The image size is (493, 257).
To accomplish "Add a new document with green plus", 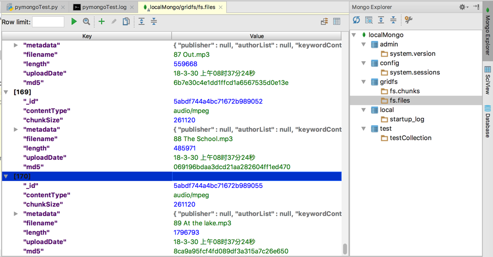I will click(x=102, y=21).
